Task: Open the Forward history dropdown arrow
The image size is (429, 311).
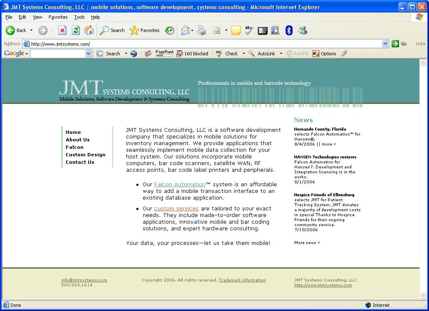Action: [52, 30]
